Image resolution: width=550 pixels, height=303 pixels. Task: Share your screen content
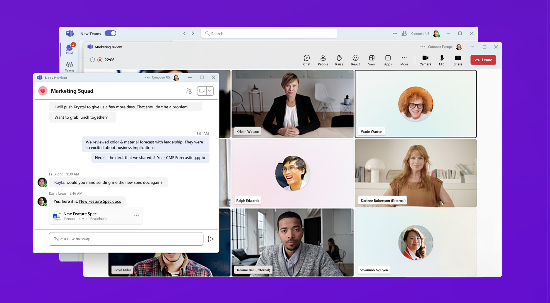[x=458, y=60]
